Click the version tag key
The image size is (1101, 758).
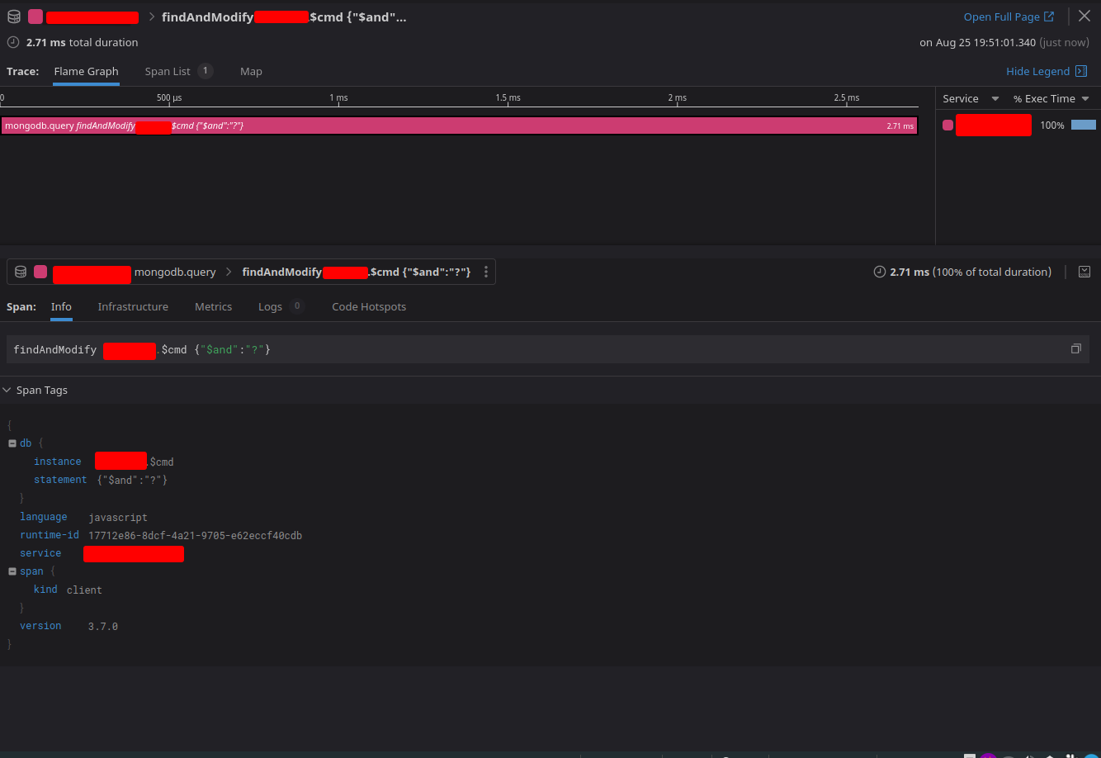tap(40, 626)
